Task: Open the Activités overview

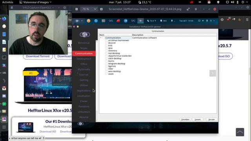Action: 7,2
